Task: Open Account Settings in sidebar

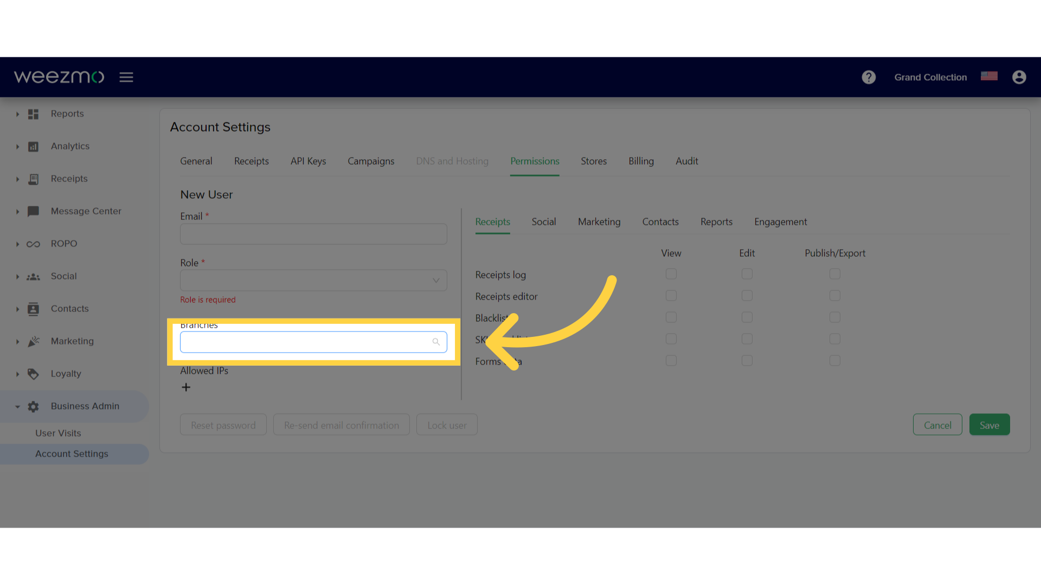Action: coord(72,454)
